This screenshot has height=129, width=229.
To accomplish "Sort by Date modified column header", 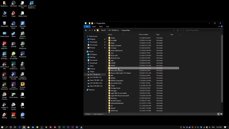I will (147, 34).
